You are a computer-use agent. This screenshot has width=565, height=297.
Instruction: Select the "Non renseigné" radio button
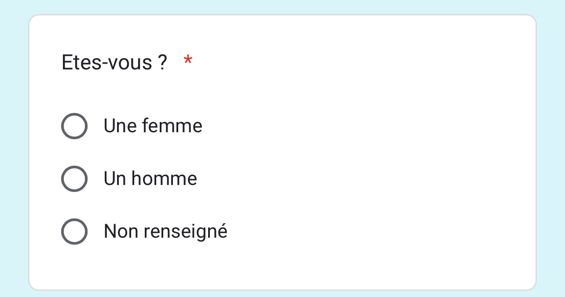point(74,232)
